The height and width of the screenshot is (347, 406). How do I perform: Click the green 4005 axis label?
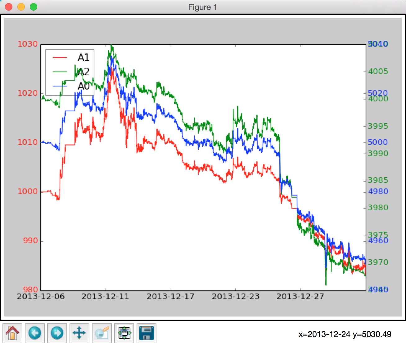(378, 72)
